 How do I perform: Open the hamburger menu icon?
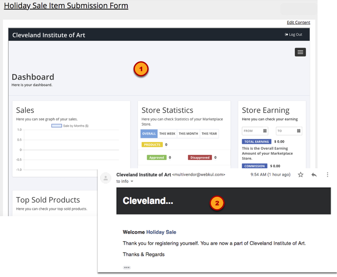(x=300, y=52)
